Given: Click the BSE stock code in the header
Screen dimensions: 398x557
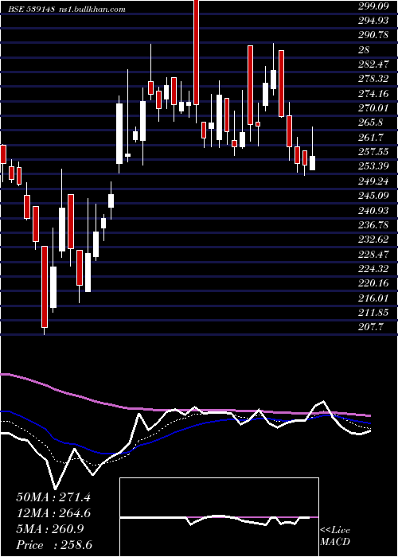Looking at the screenshot, I should coord(32,10).
